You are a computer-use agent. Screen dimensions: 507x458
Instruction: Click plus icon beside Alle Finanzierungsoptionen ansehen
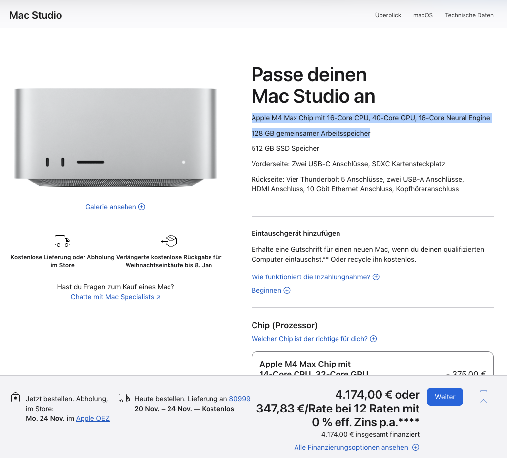click(x=416, y=447)
